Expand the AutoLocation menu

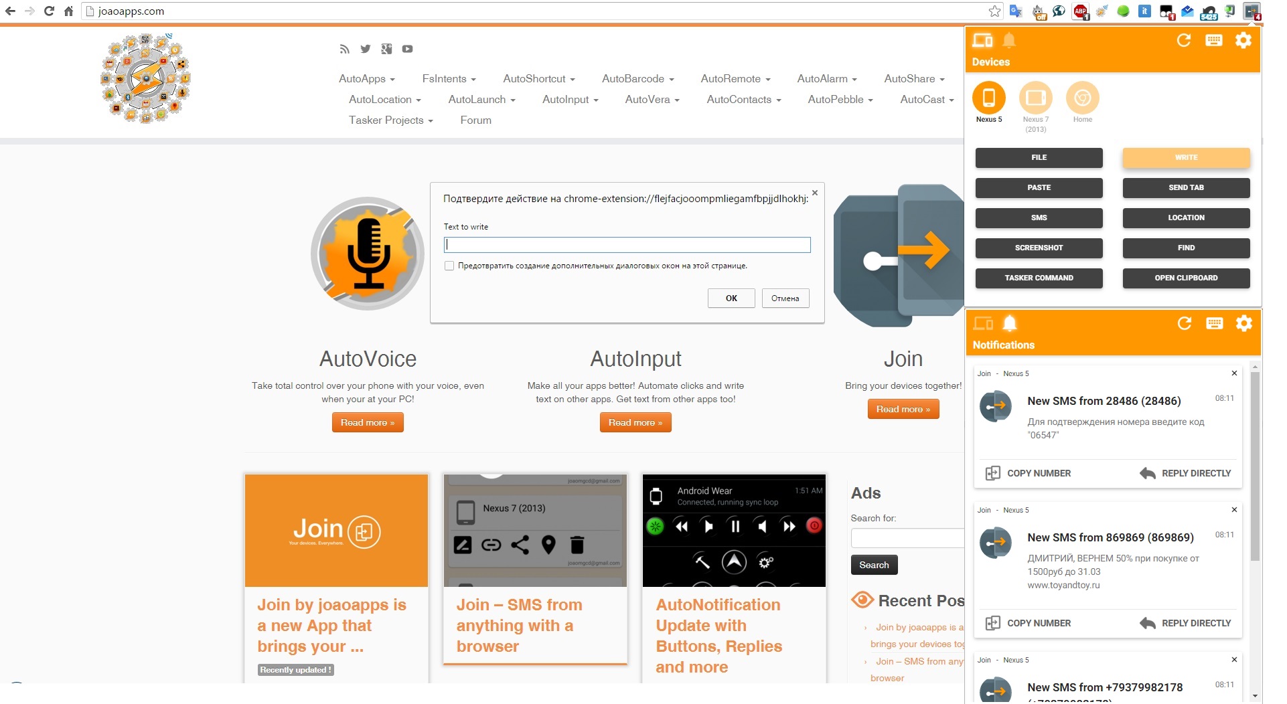(x=385, y=99)
